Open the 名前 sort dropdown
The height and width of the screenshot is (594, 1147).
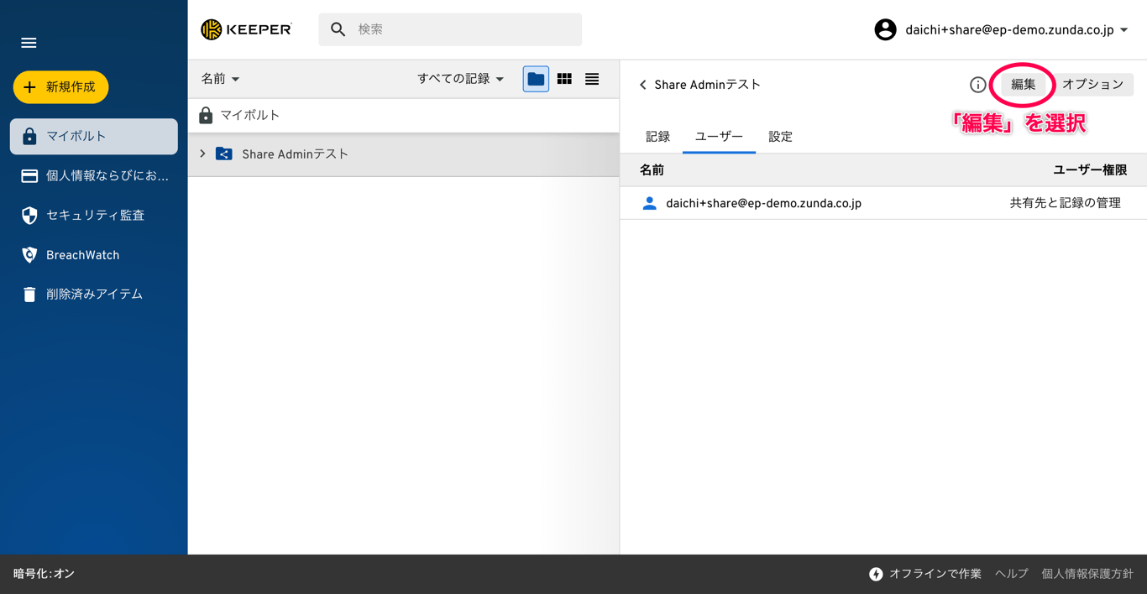pyautogui.click(x=219, y=78)
